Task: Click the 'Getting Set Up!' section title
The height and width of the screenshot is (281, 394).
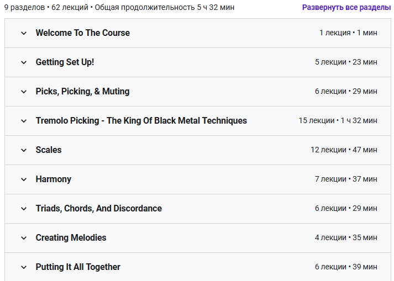Action: coord(65,62)
